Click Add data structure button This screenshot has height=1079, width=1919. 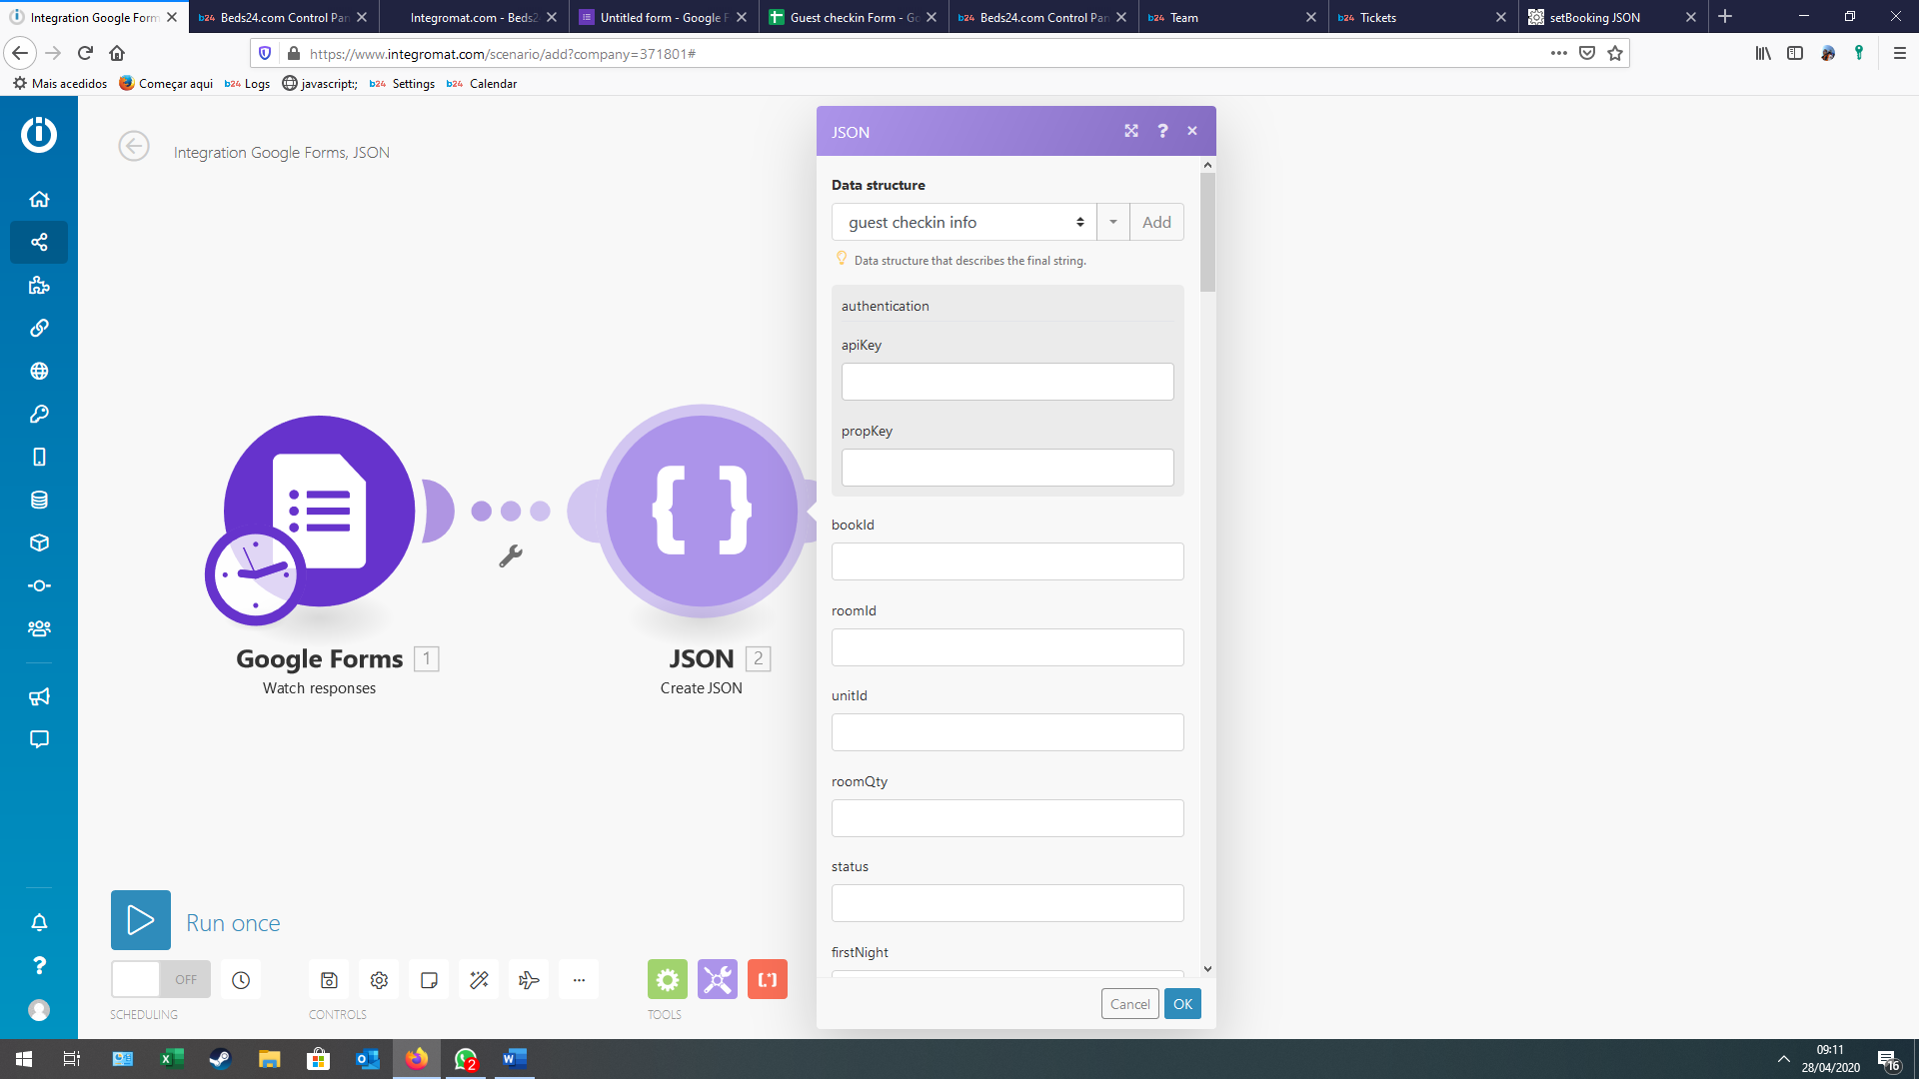click(1156, 222)
